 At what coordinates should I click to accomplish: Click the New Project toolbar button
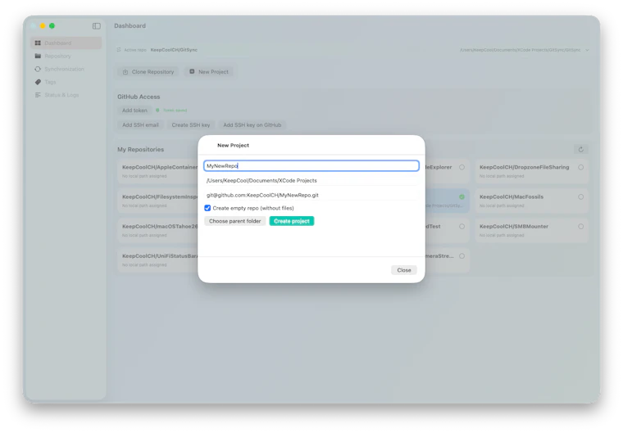[x=209, y=72]
